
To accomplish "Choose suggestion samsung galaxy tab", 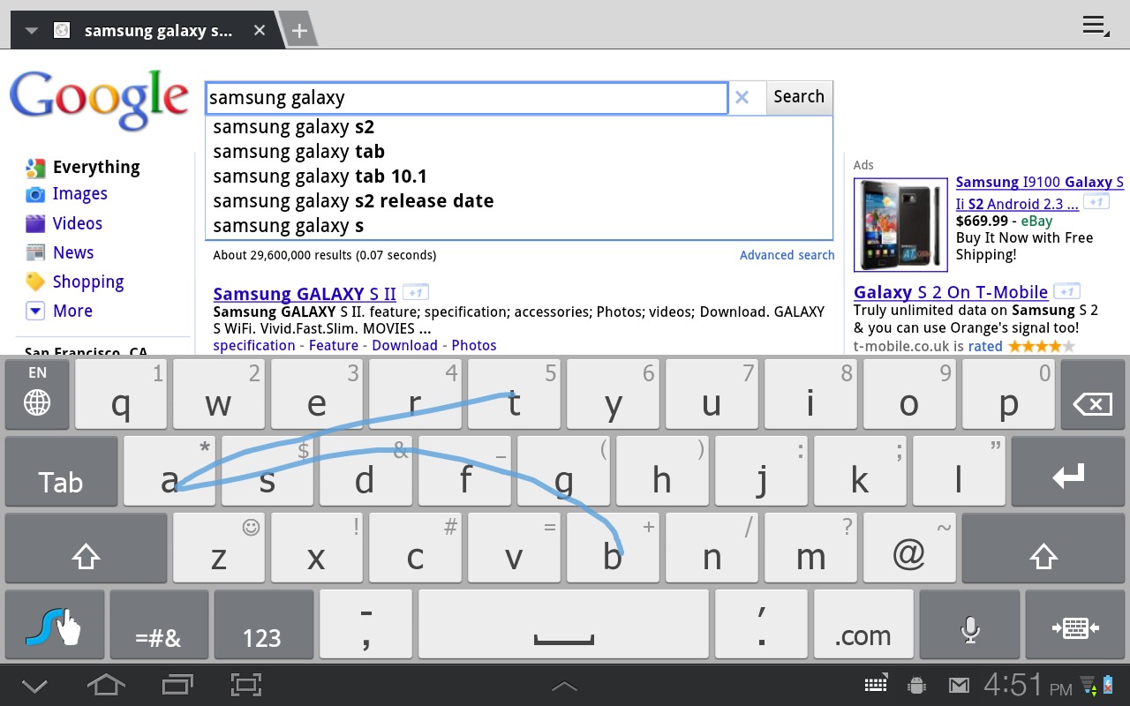I will click(519, 152).
